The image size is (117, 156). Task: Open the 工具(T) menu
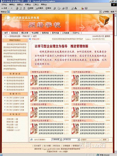(36, 5)
